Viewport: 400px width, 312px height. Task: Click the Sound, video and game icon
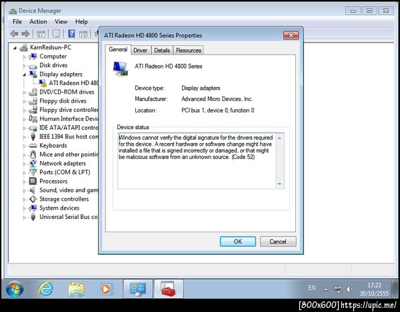click(33, 190)
